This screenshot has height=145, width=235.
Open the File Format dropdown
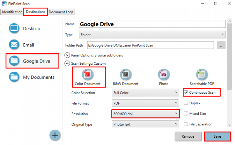point(145,103)
